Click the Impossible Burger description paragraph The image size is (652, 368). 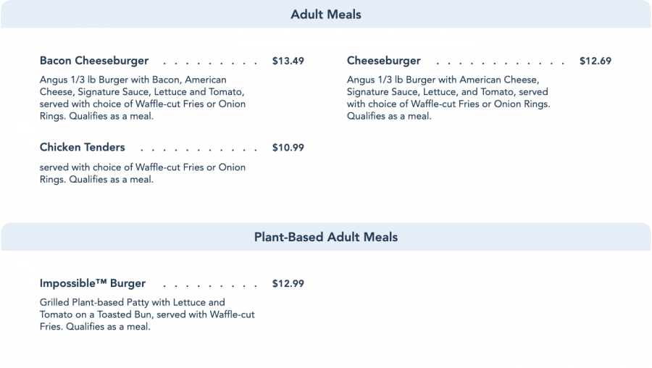point(147,314)
